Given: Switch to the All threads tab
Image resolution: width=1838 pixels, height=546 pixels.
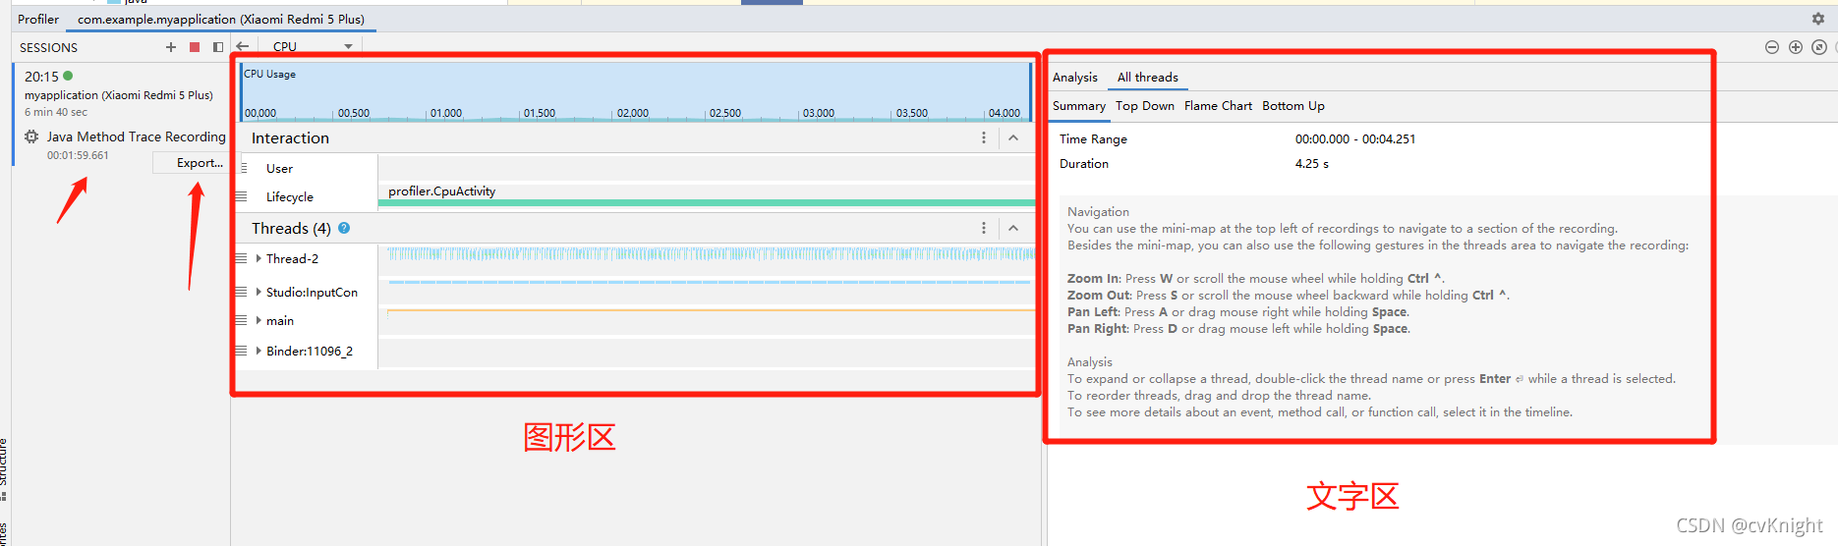Looking at the screenshot, I should click(1147, 78).
